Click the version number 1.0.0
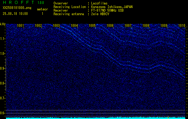 [x=41, y=3]
